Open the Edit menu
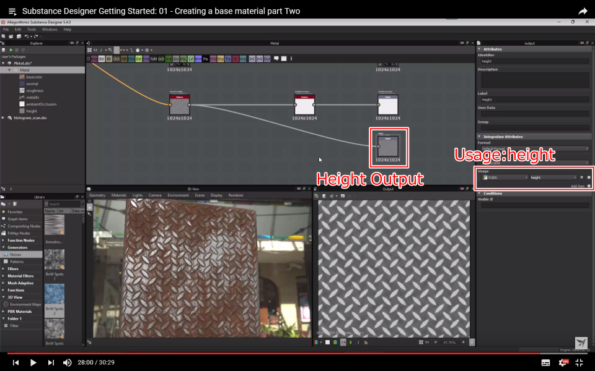Viewport: 595px width, 371px height. (x=18, y=29)
